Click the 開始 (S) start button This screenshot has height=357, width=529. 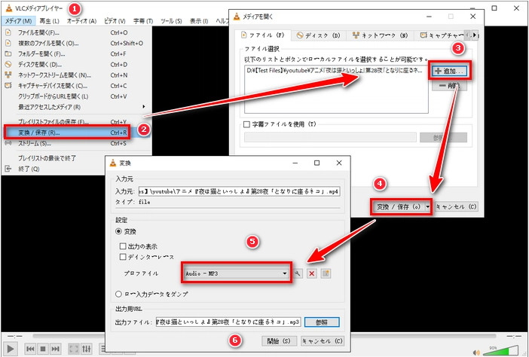pyautogui.click(x=279, y=341)
